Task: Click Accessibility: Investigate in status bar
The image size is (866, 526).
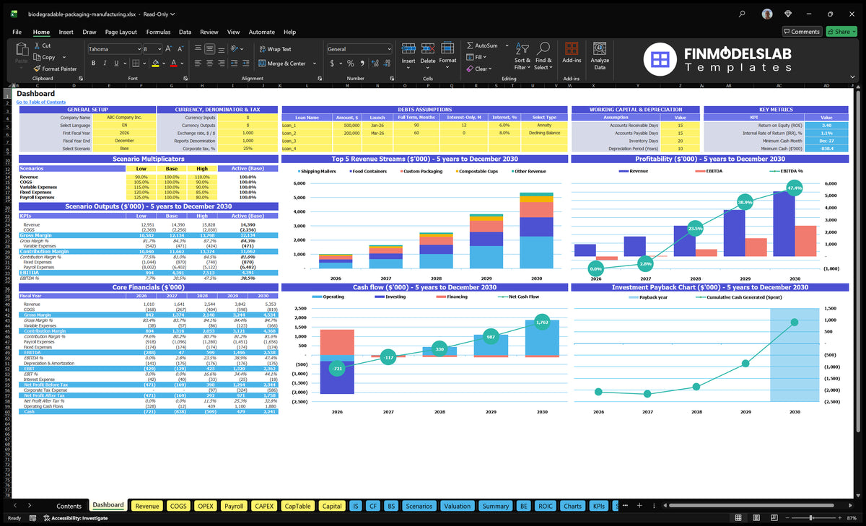Action: [x=75, y=518]
